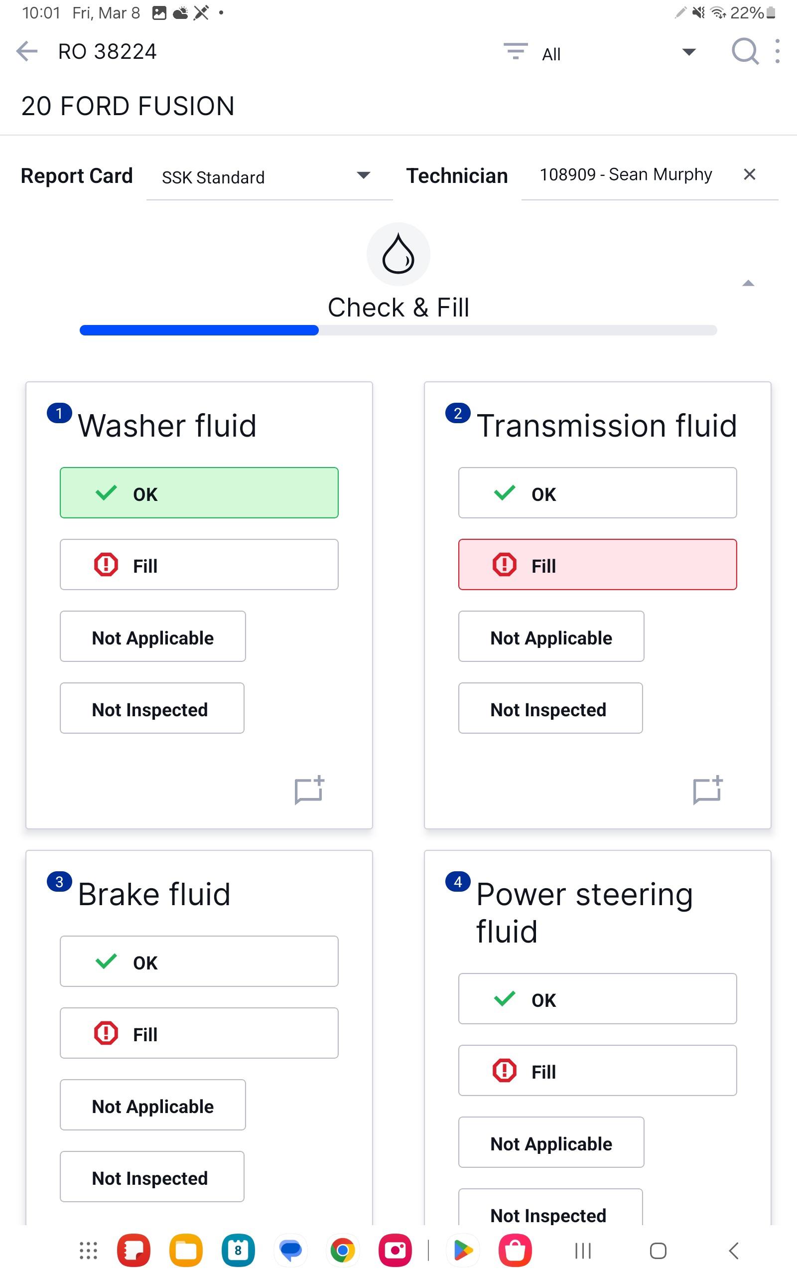Add a comment on Transmission fluid card
Image resolution: width=797 pixels, height=1276 pixels.
[708, 790]
